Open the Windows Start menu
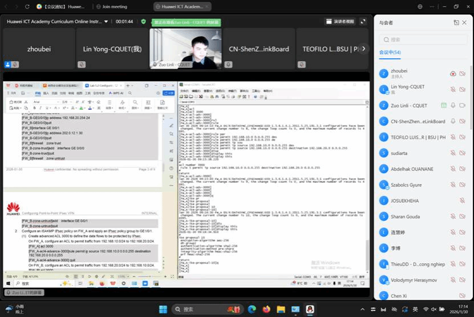The height and width of the screenshot is (317, 474). pyautogui.click(x=163, y=309)
